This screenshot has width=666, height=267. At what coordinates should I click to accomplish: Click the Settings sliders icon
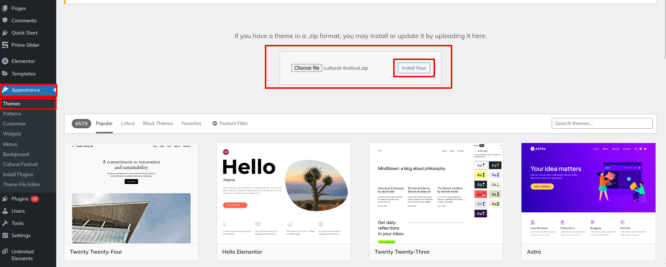point(5,235)
